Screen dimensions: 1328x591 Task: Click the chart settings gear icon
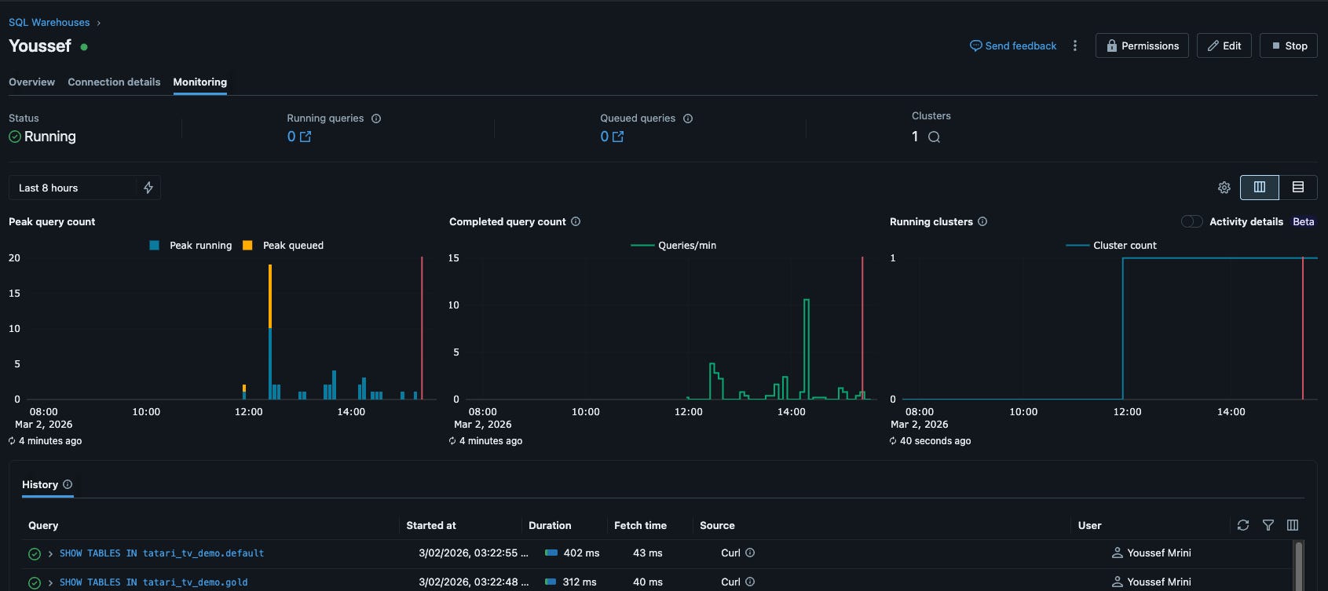[1224, 188]
